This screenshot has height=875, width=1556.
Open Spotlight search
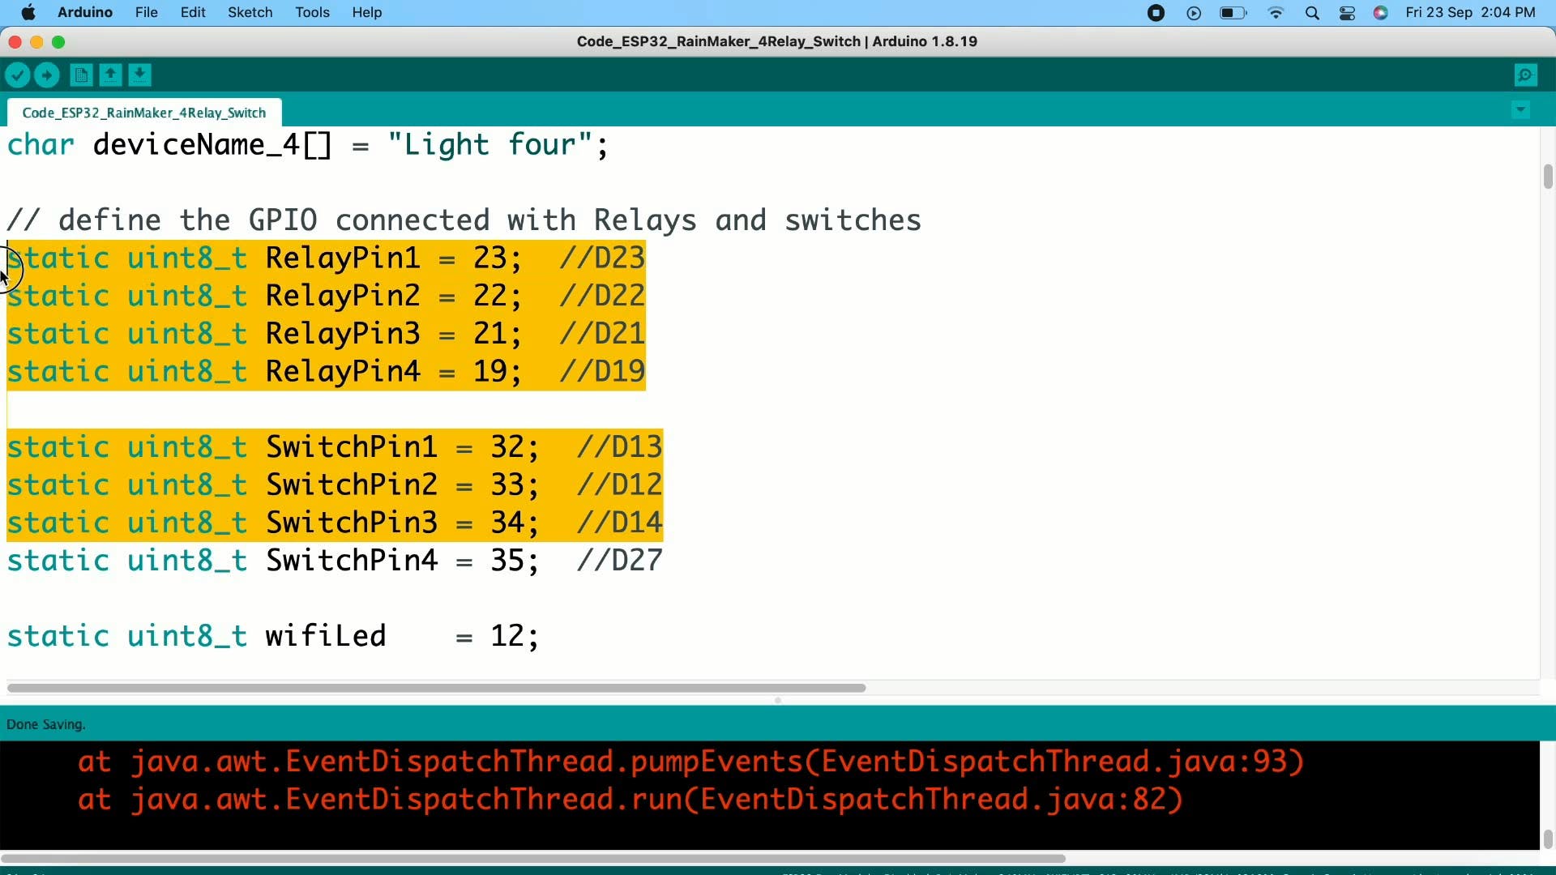pyautogui.click(x=1313, y=13)
